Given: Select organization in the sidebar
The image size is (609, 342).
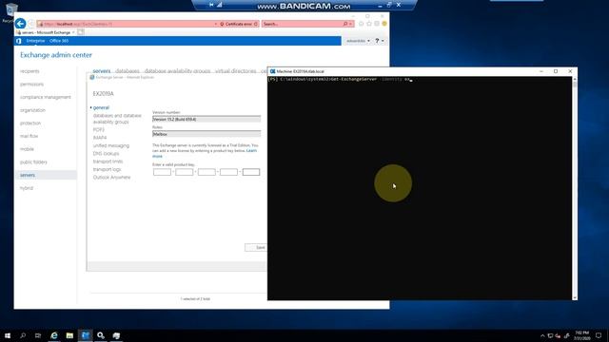Looking at the screenshot, I should pyautogui.click(x=32, y=110).
